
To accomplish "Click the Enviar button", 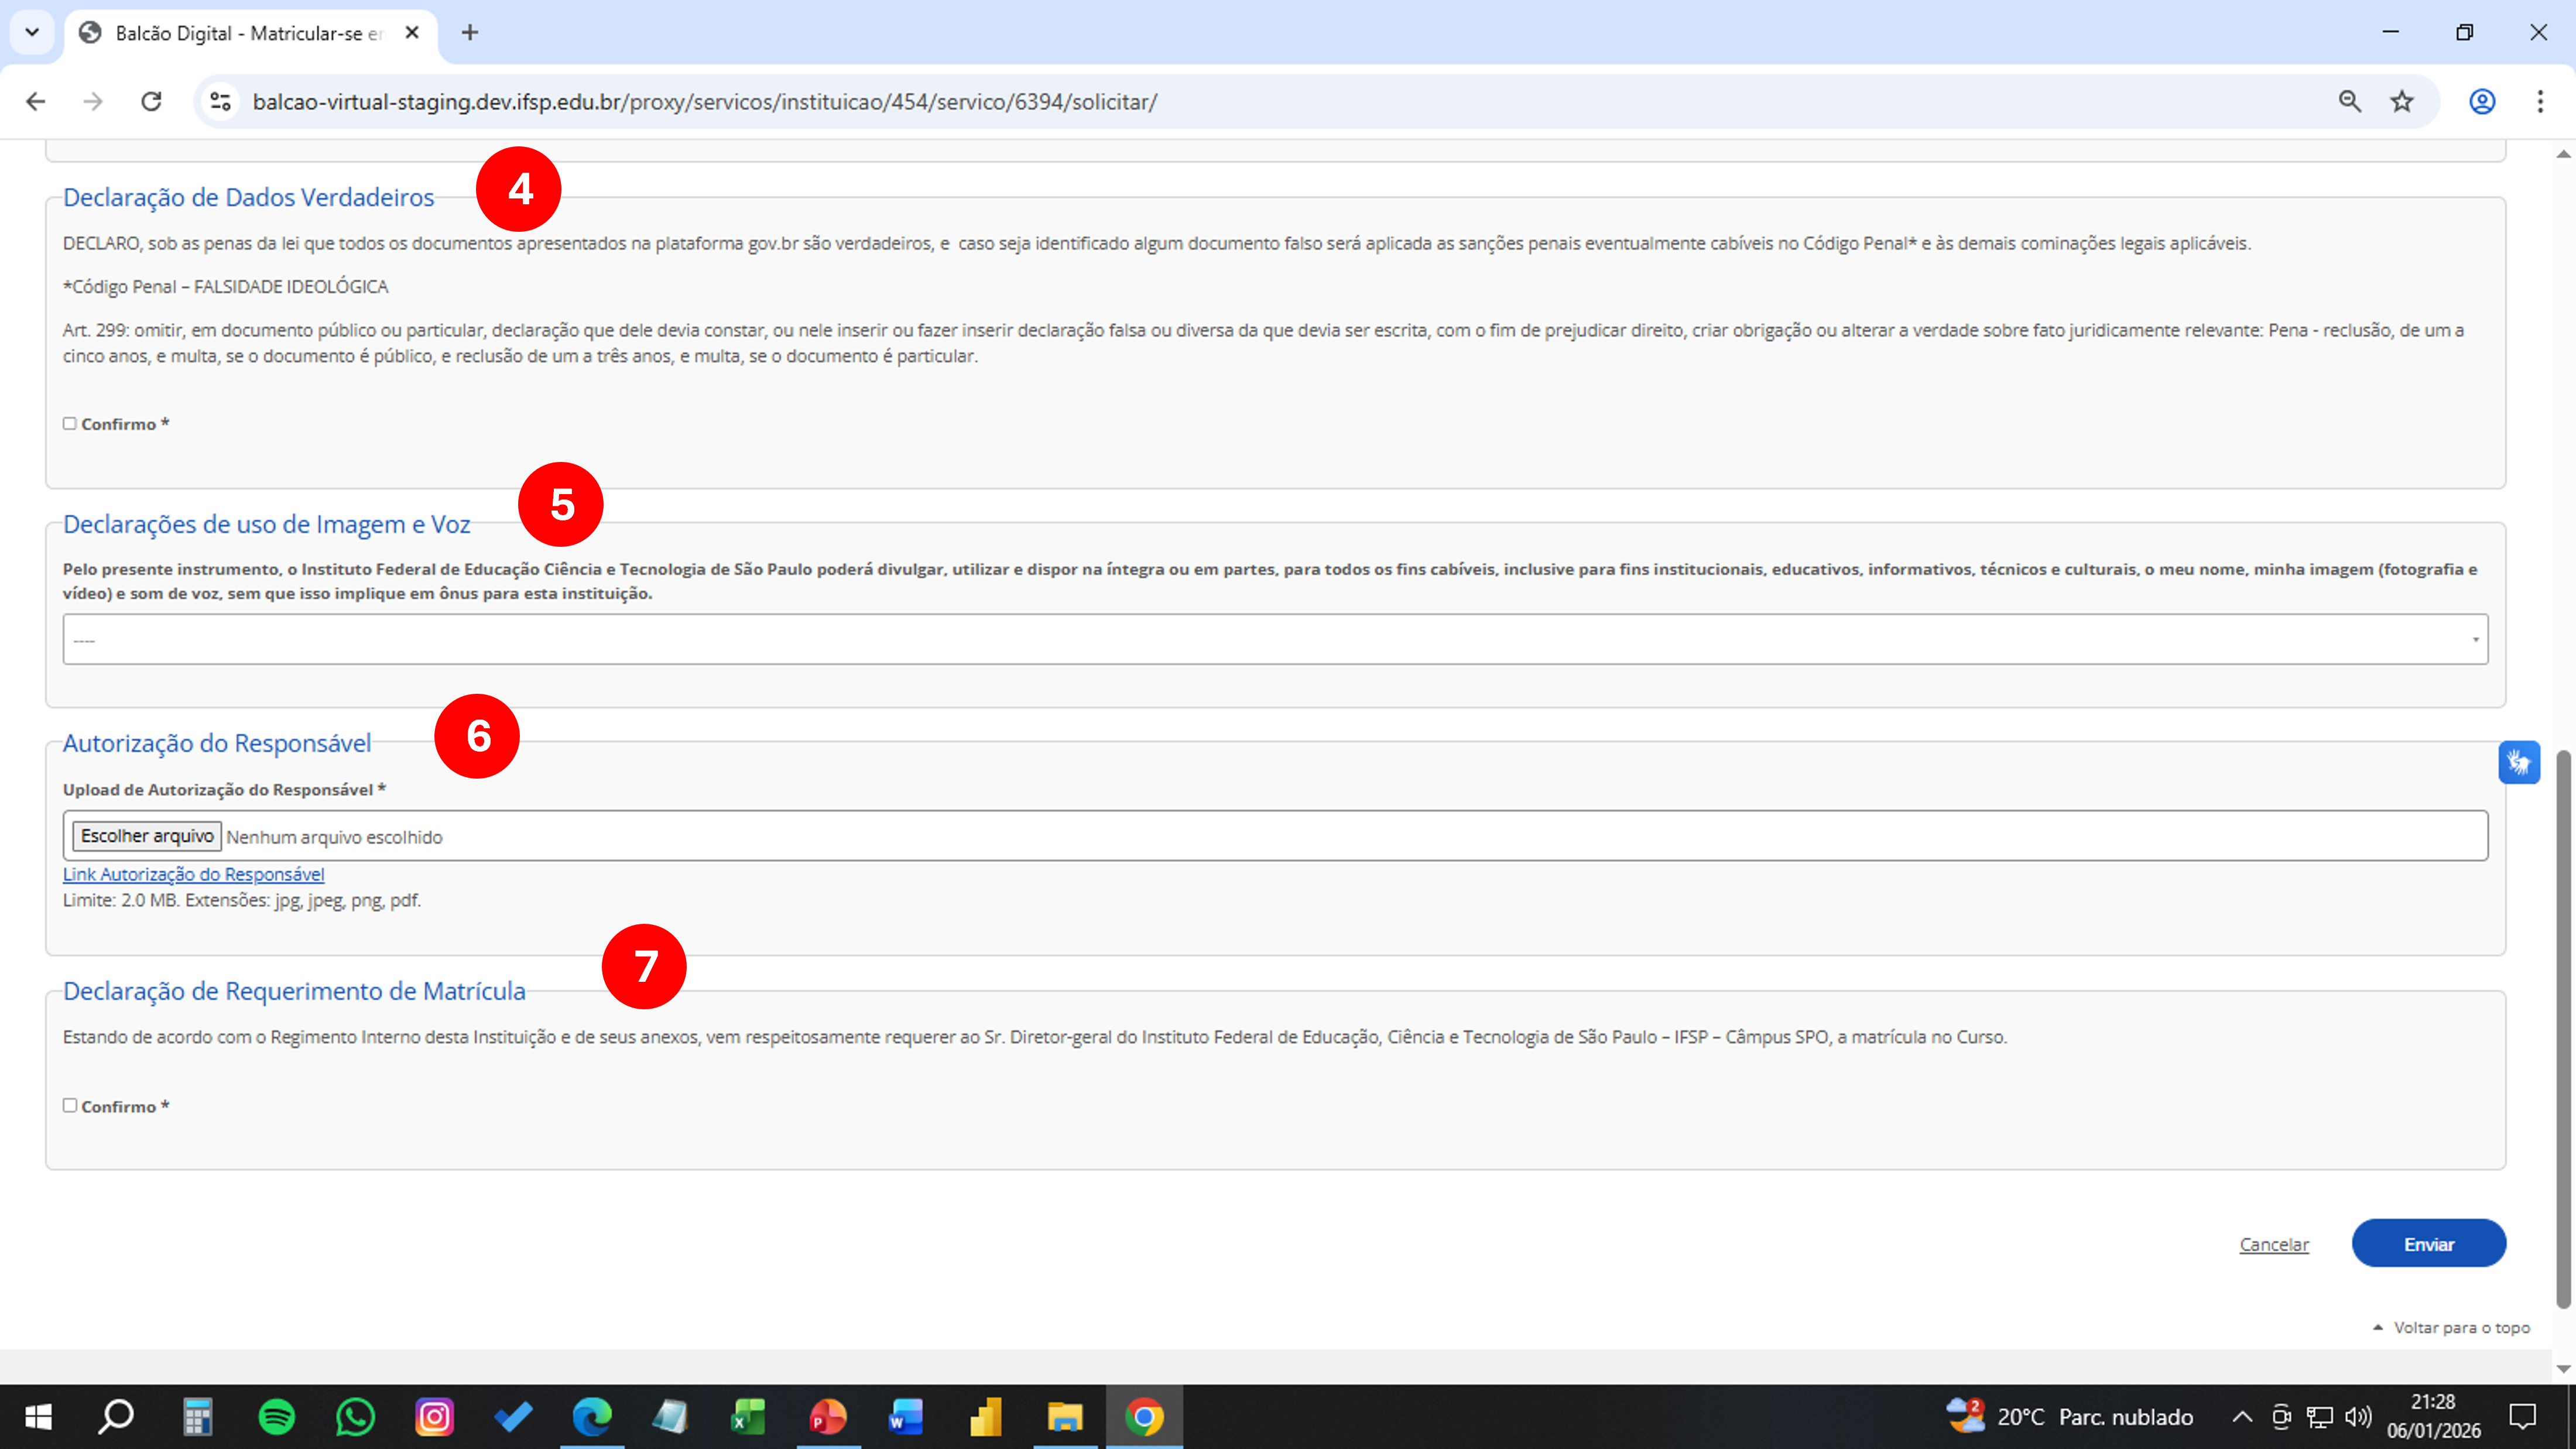I will point(2428,1243).
